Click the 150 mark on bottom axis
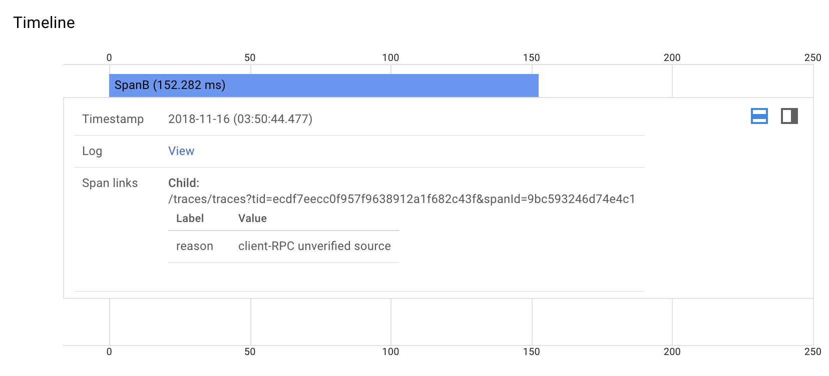The width and height of the screenshot is (829, 376). coord(531,351)
